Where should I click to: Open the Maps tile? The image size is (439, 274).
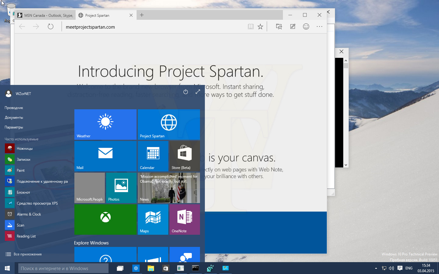point(153,220)
